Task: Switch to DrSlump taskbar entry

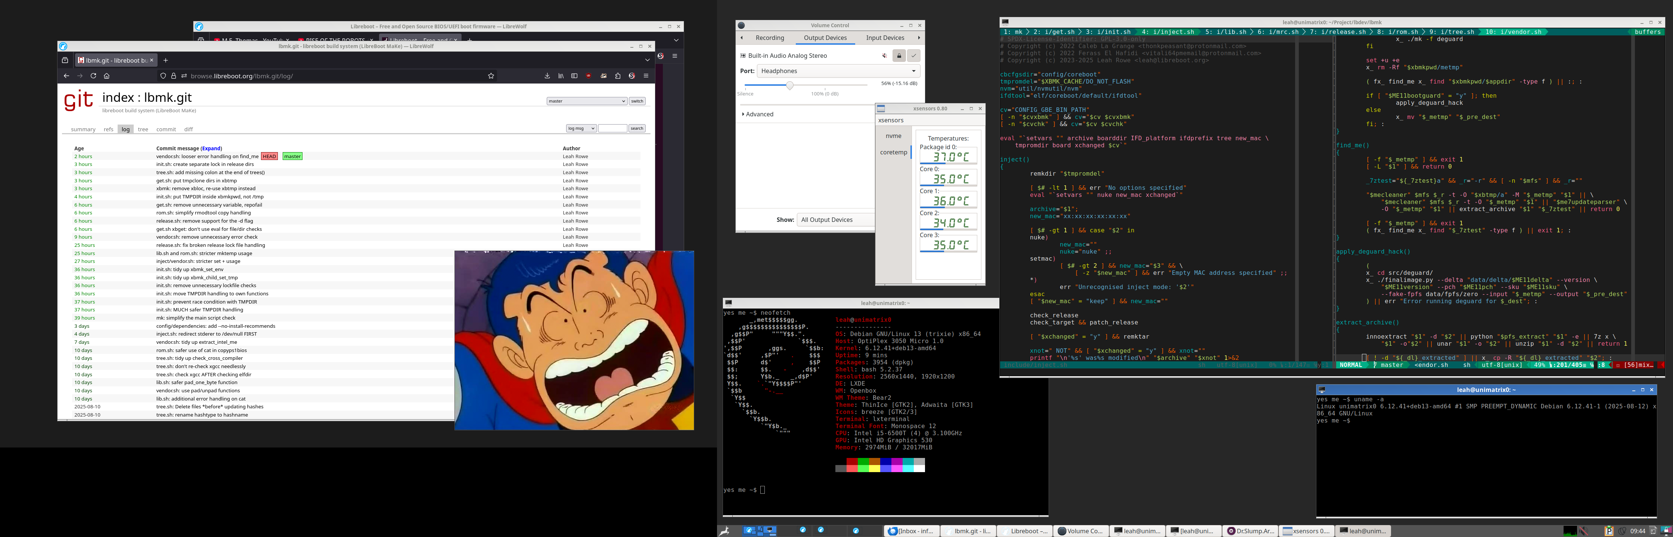Action: (1250, 531)
